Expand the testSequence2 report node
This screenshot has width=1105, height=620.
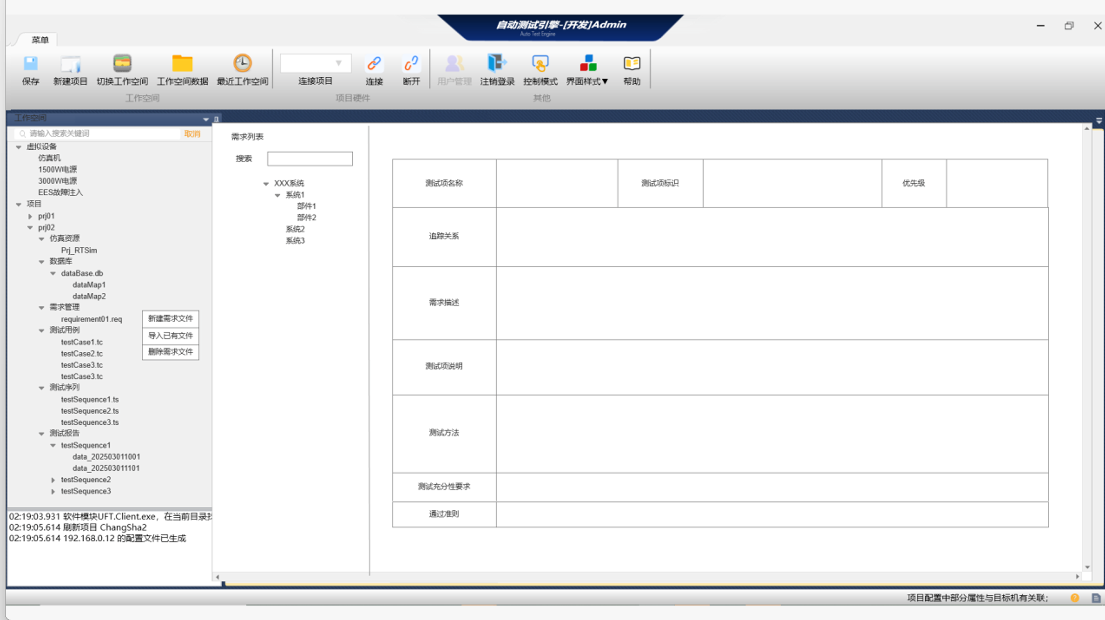click(53, 480)
